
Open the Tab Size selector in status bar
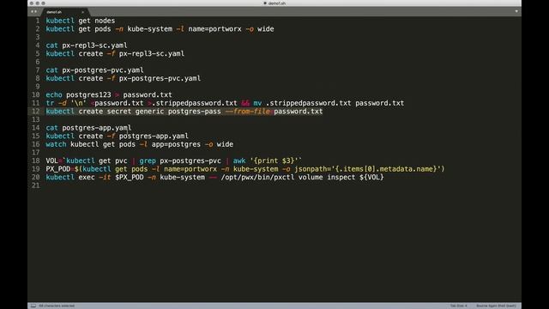point(459,306)
